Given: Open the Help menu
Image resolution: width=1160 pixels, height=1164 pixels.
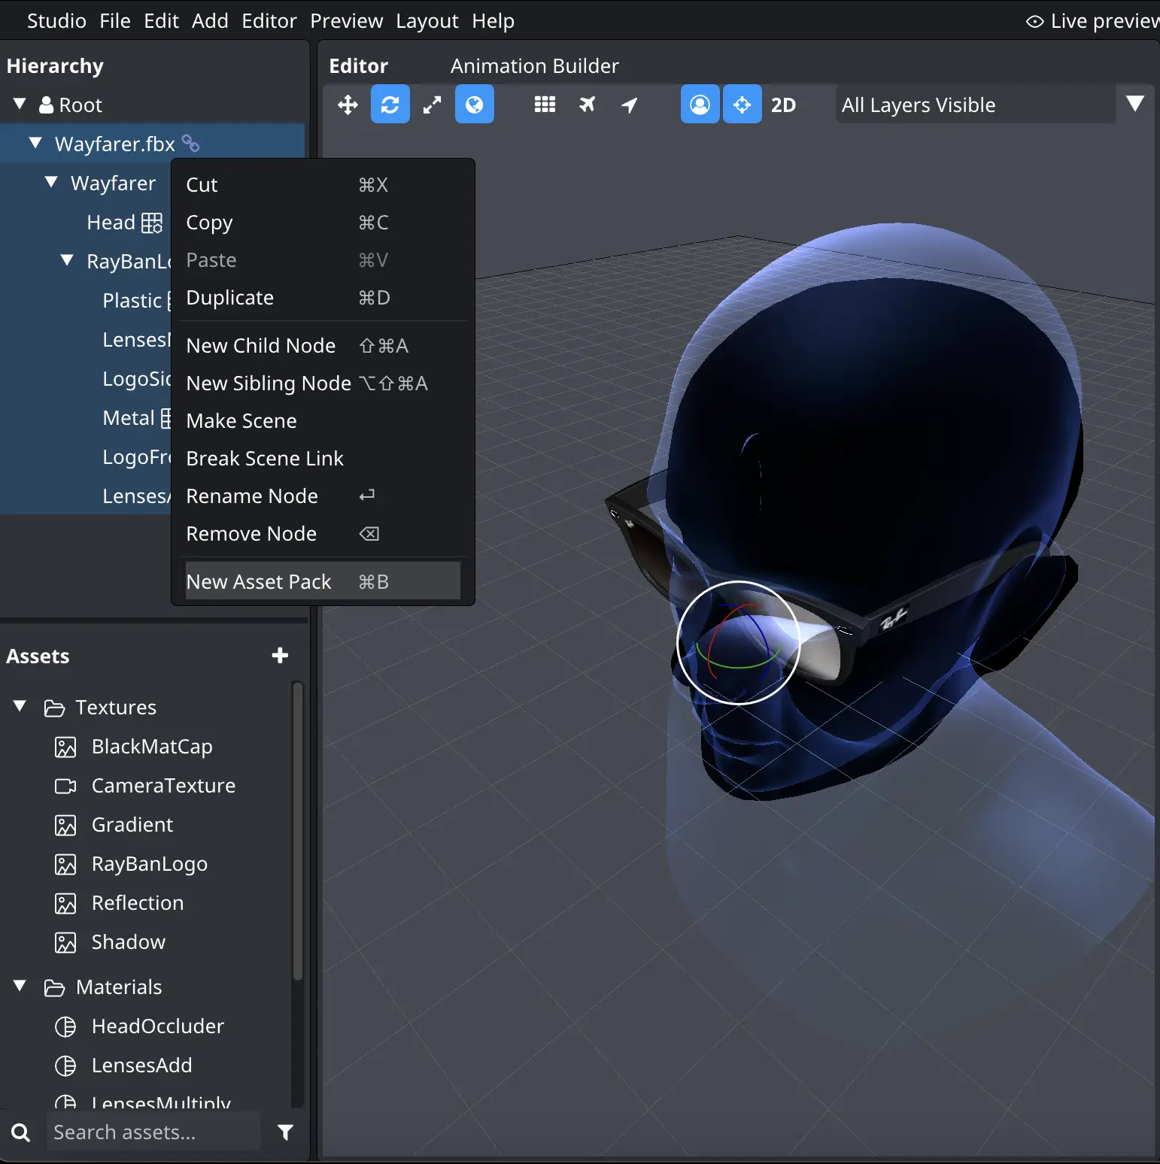Looking at the screenshot, I should pyautogui.click(x=493, y=21).
